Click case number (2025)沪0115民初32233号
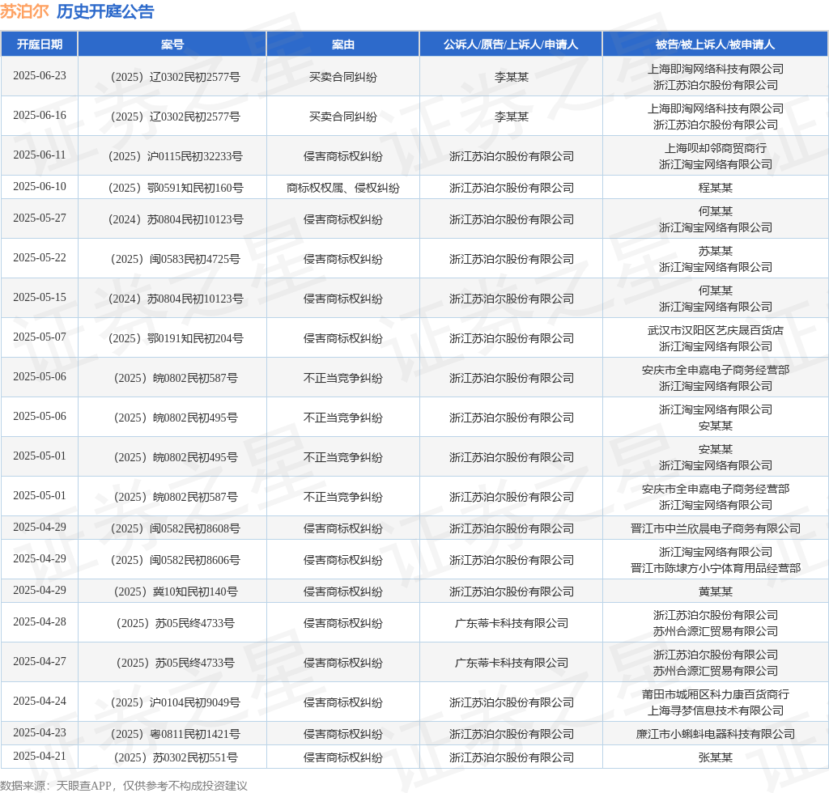 coord(176,156)
